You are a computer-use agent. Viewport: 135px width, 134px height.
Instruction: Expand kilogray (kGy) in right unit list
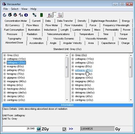click(x=73, y=85)
